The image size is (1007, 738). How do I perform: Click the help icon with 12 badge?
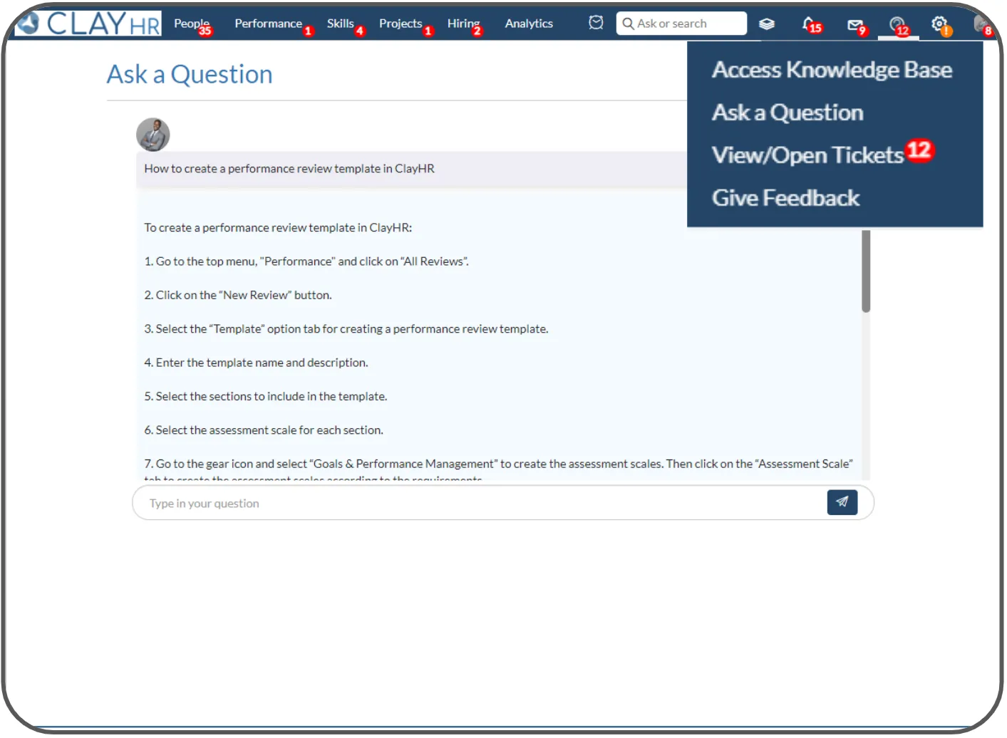coord(898,26)
